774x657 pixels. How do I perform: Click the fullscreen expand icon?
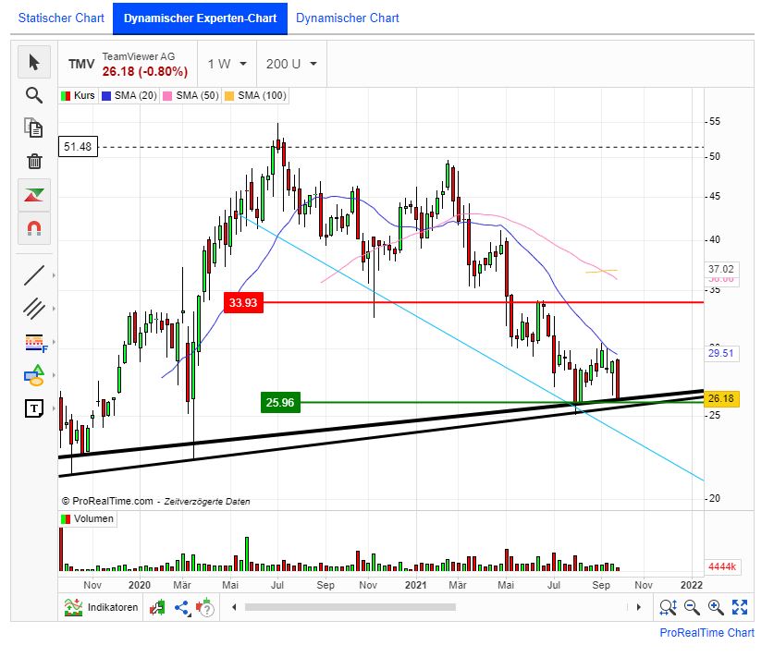740,607
